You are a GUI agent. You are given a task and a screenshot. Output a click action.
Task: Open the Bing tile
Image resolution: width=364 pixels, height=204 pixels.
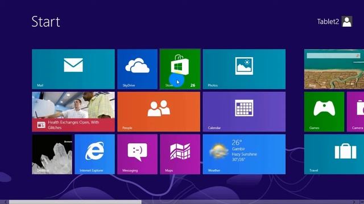pos(334,69)
